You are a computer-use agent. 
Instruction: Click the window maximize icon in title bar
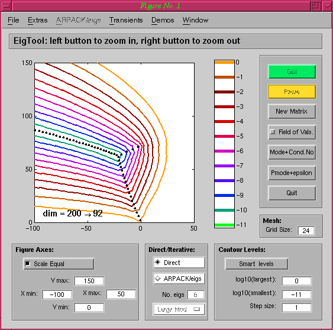[x=316, y=6]
